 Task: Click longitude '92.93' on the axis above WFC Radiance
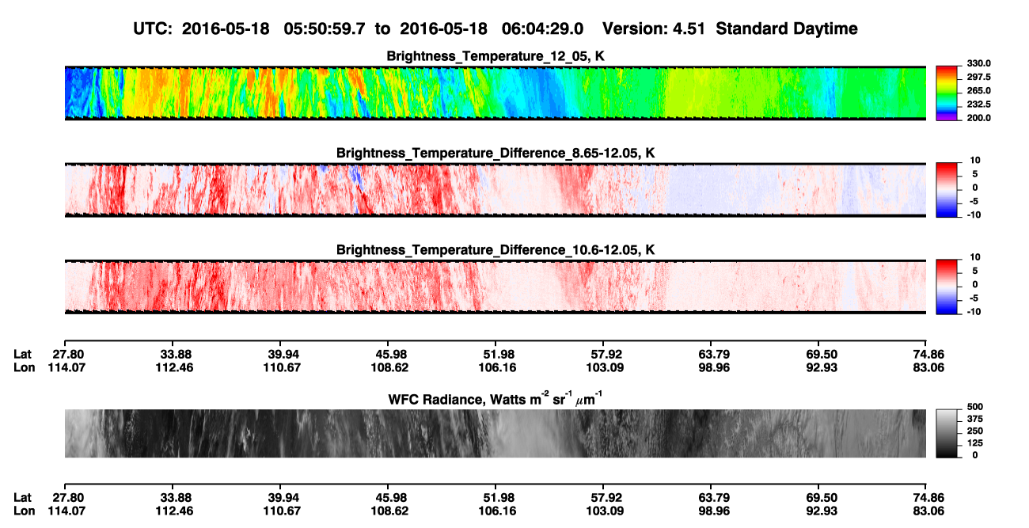pyautogui.click(x=822, y=367)
